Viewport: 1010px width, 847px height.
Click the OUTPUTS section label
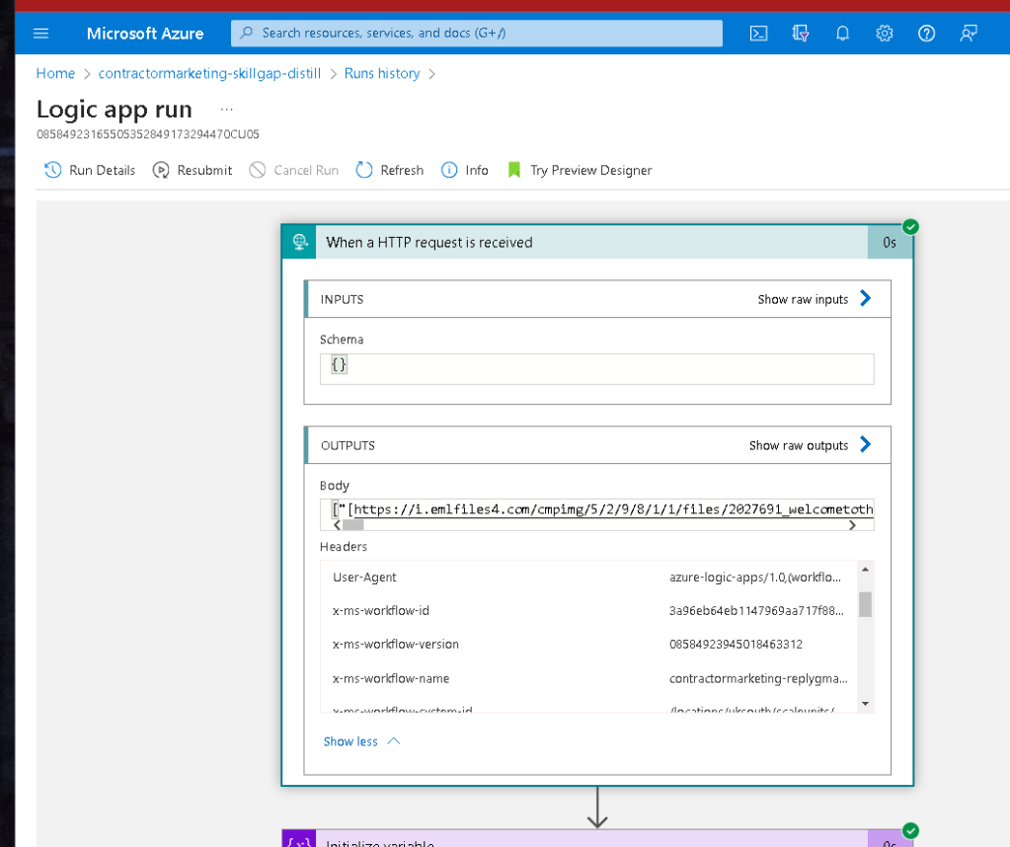pos(348,446)
